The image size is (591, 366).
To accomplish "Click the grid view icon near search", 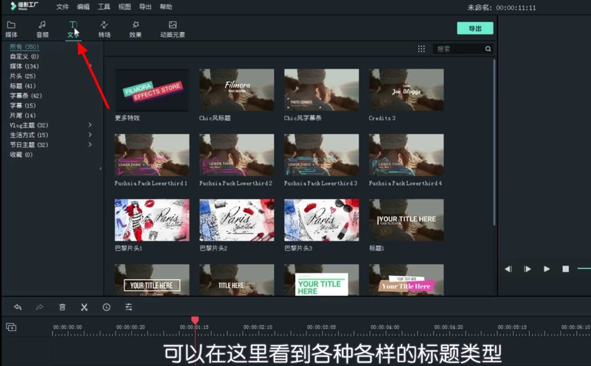I will [x=421, y=49].
